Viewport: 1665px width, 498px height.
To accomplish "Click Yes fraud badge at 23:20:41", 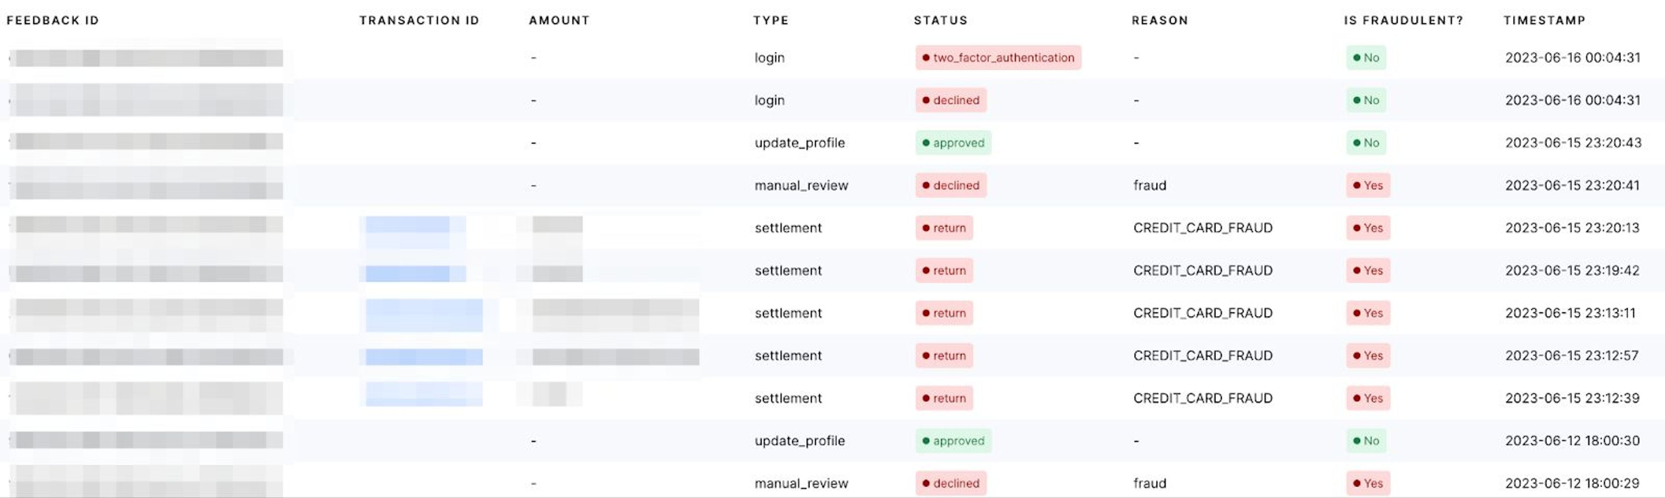I will (x=1368, y=185).
